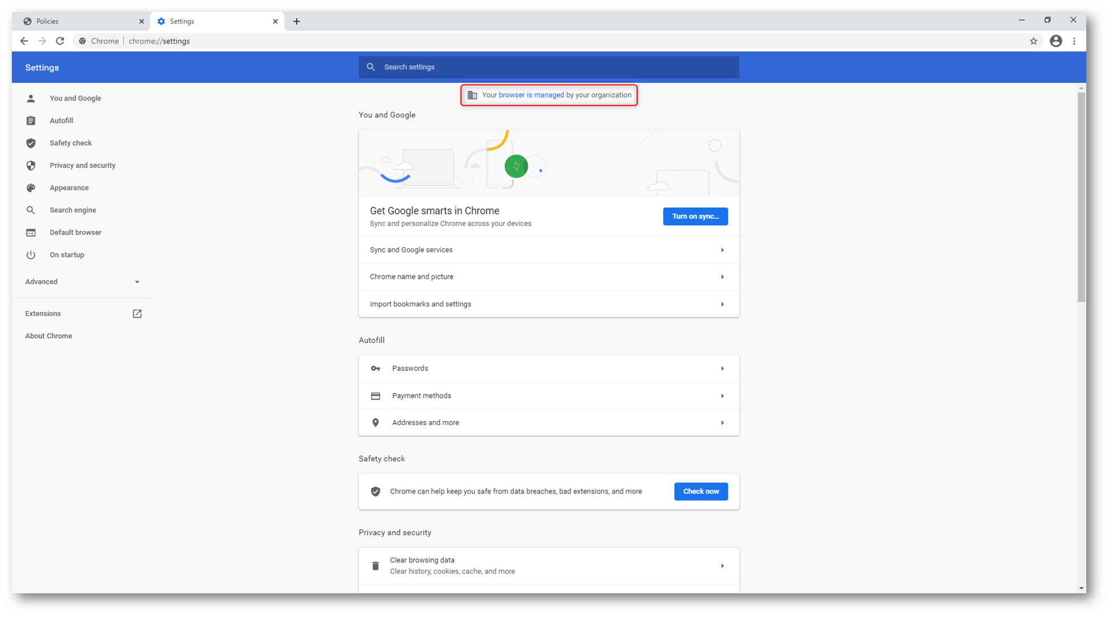
Task: Click the scrollbar up arrow
Action: click(x=1081, y=88)
